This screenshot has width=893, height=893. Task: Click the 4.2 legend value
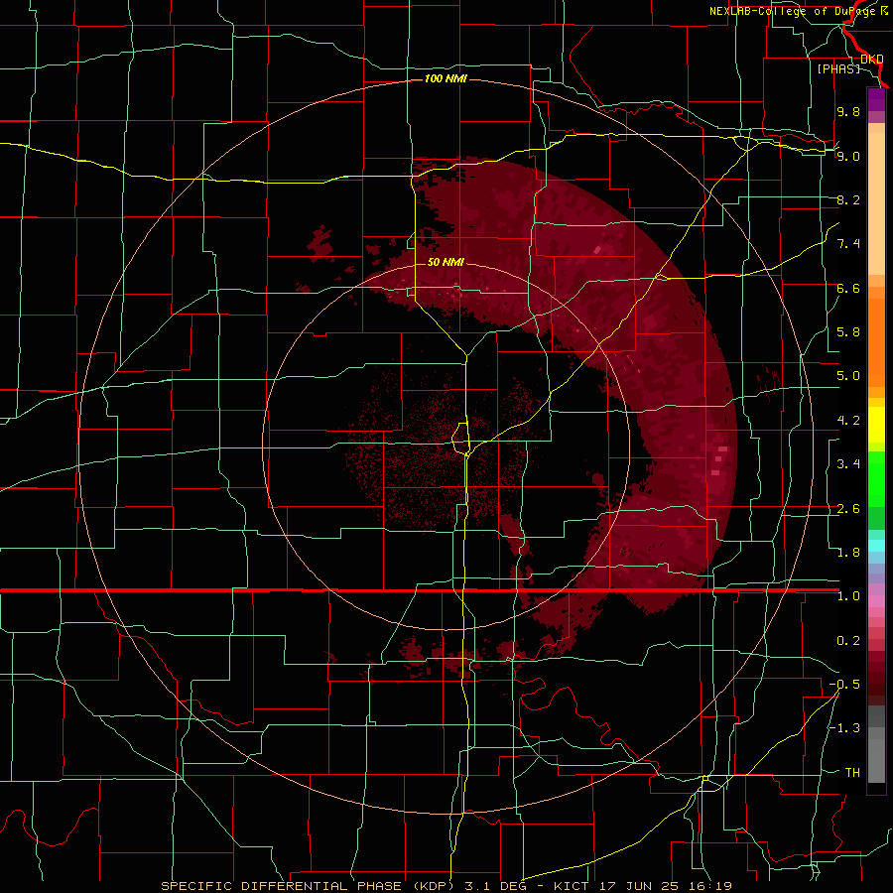click(x=848, y=421)
